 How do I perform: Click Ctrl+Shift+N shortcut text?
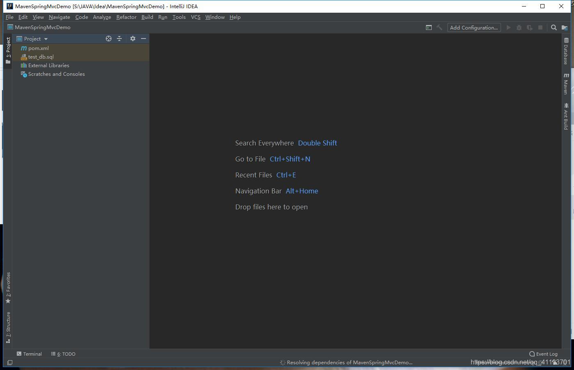pyautogui.click(x=290, y=159)
